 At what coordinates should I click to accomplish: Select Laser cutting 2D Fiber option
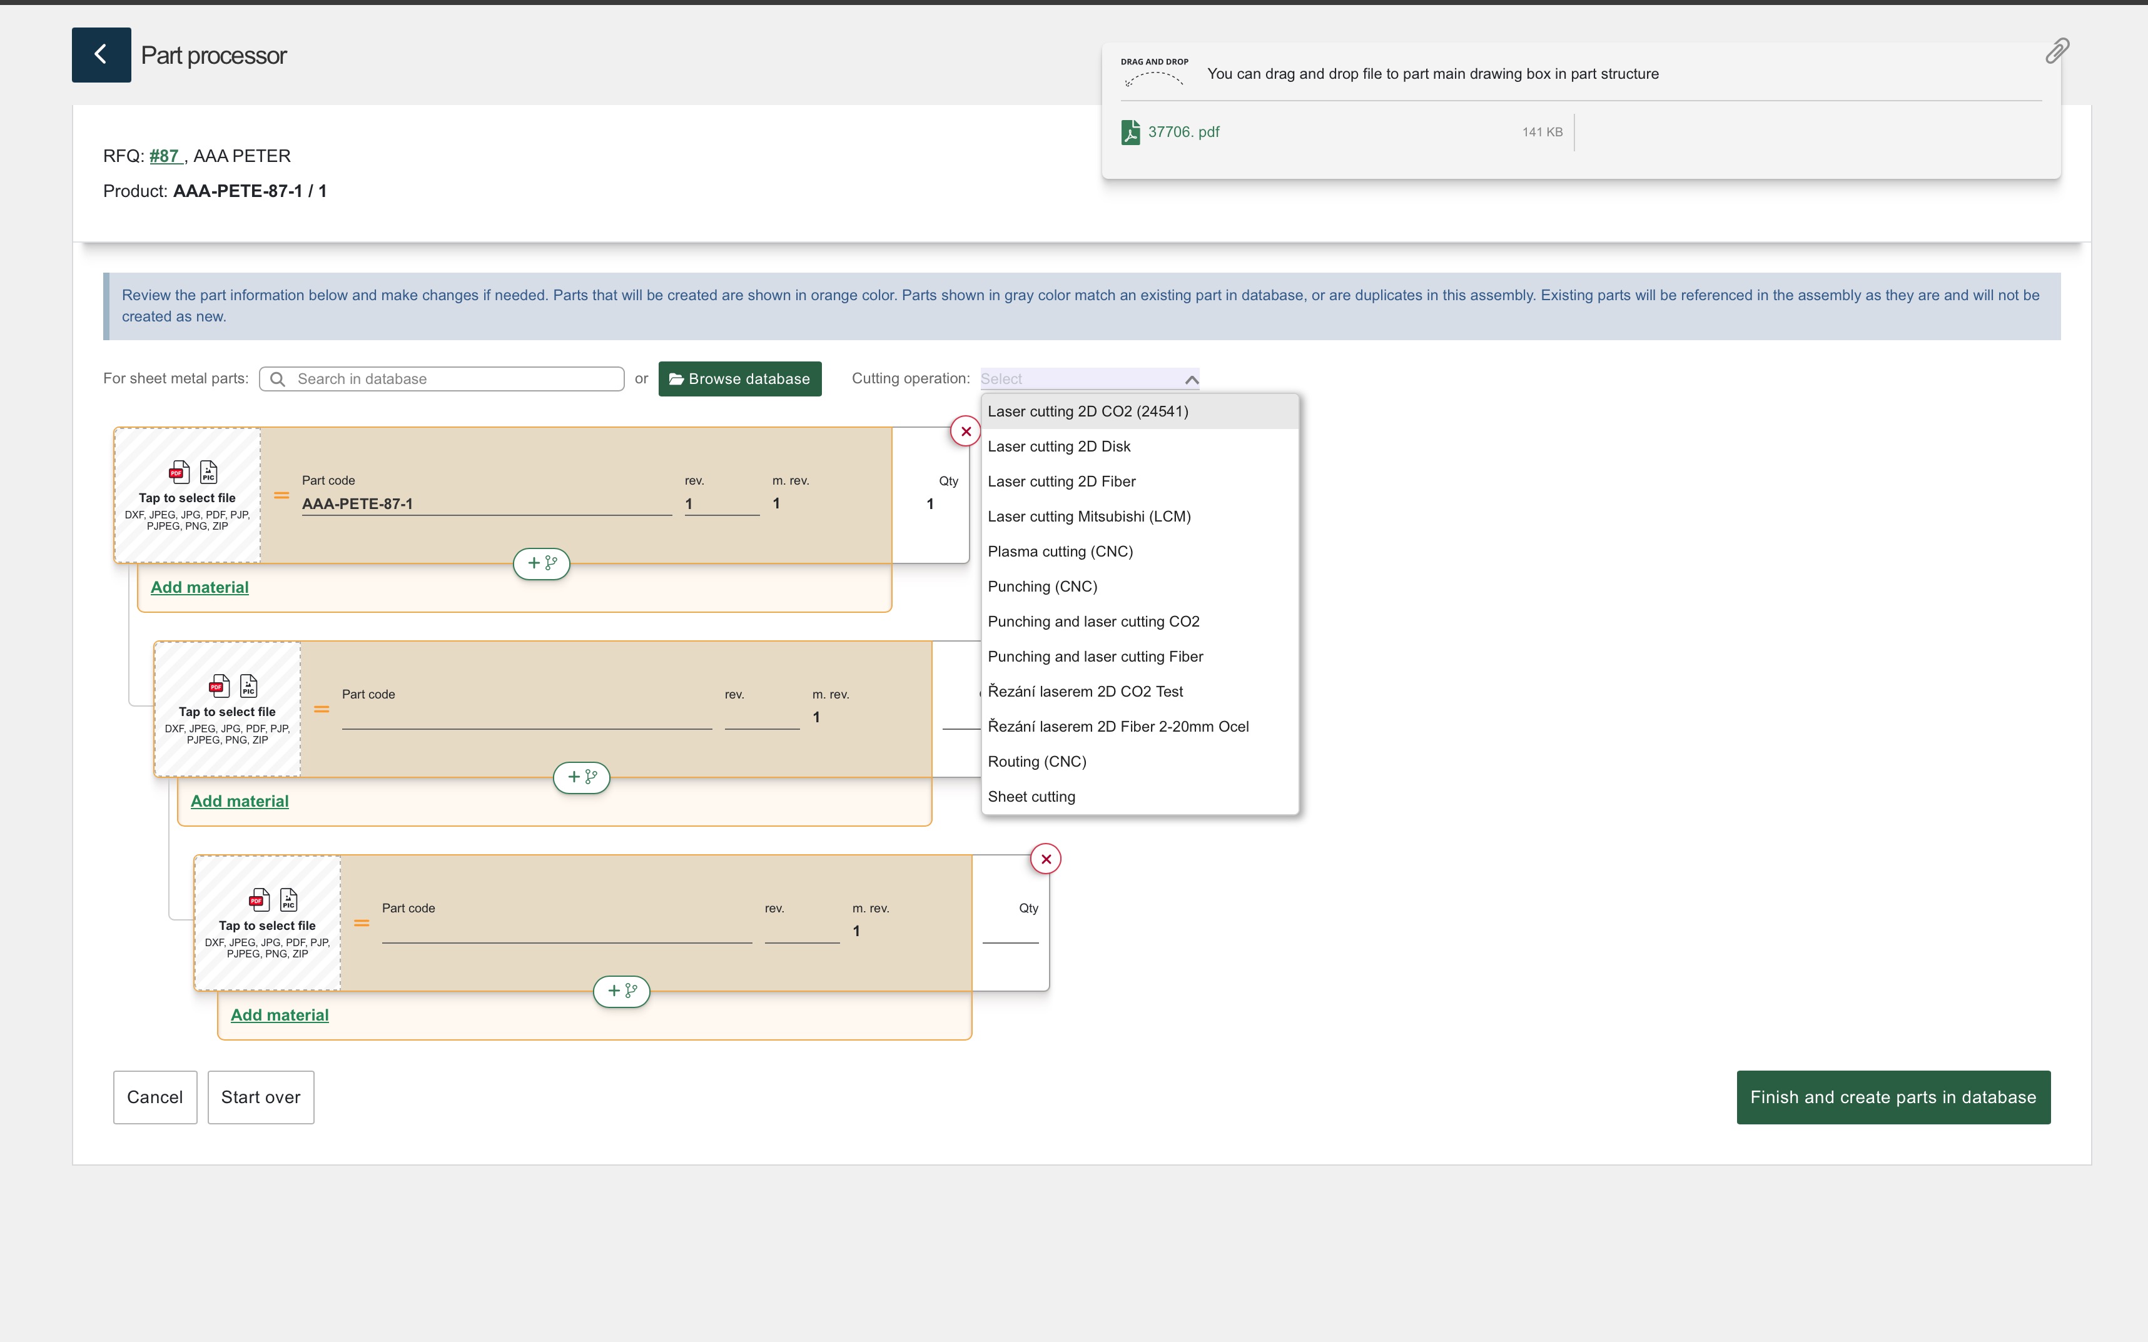(1061, 481)
